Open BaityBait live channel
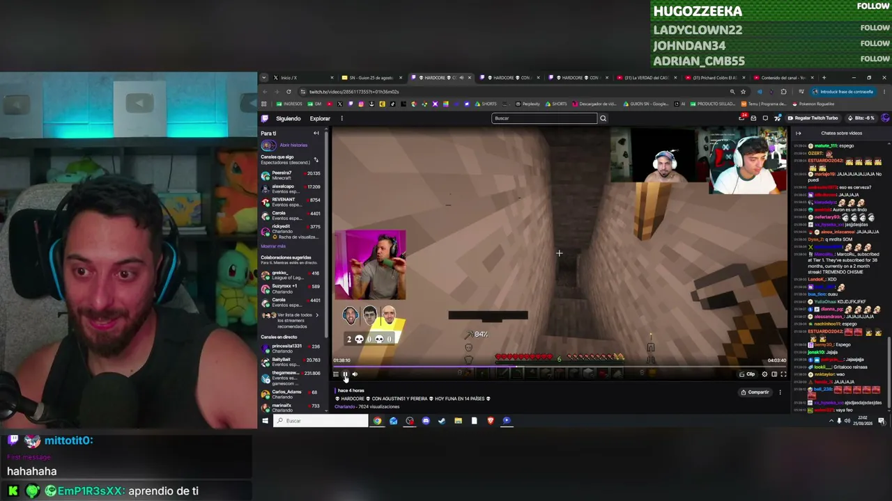 291,362
